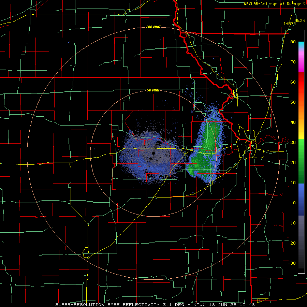Click the NEXR label above the legend
The width and height of the screenshot is (307, 307).
click(x=300, y=20)
